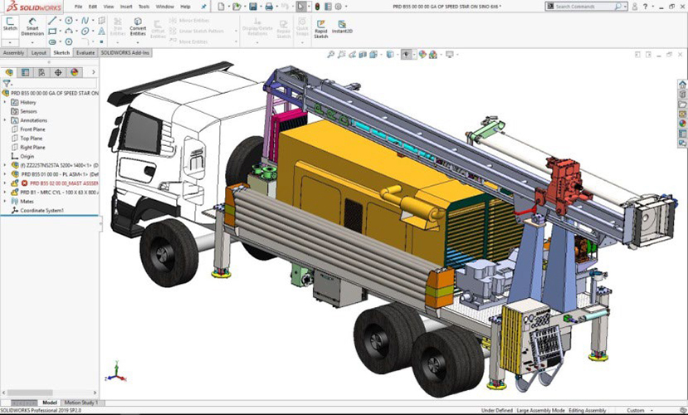The width and height of the screenshot is (688, 415).
Task: Select the Ellipse sketch tool
Action: [x=85, y=32]
